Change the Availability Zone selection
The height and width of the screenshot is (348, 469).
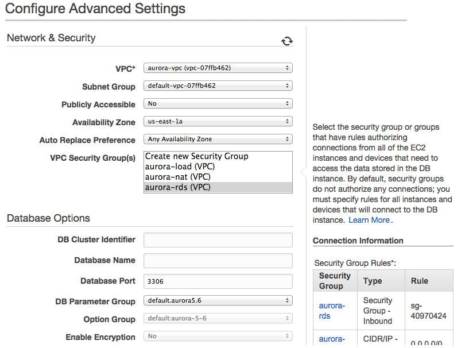pyautogui.click(x=218, y=122)
